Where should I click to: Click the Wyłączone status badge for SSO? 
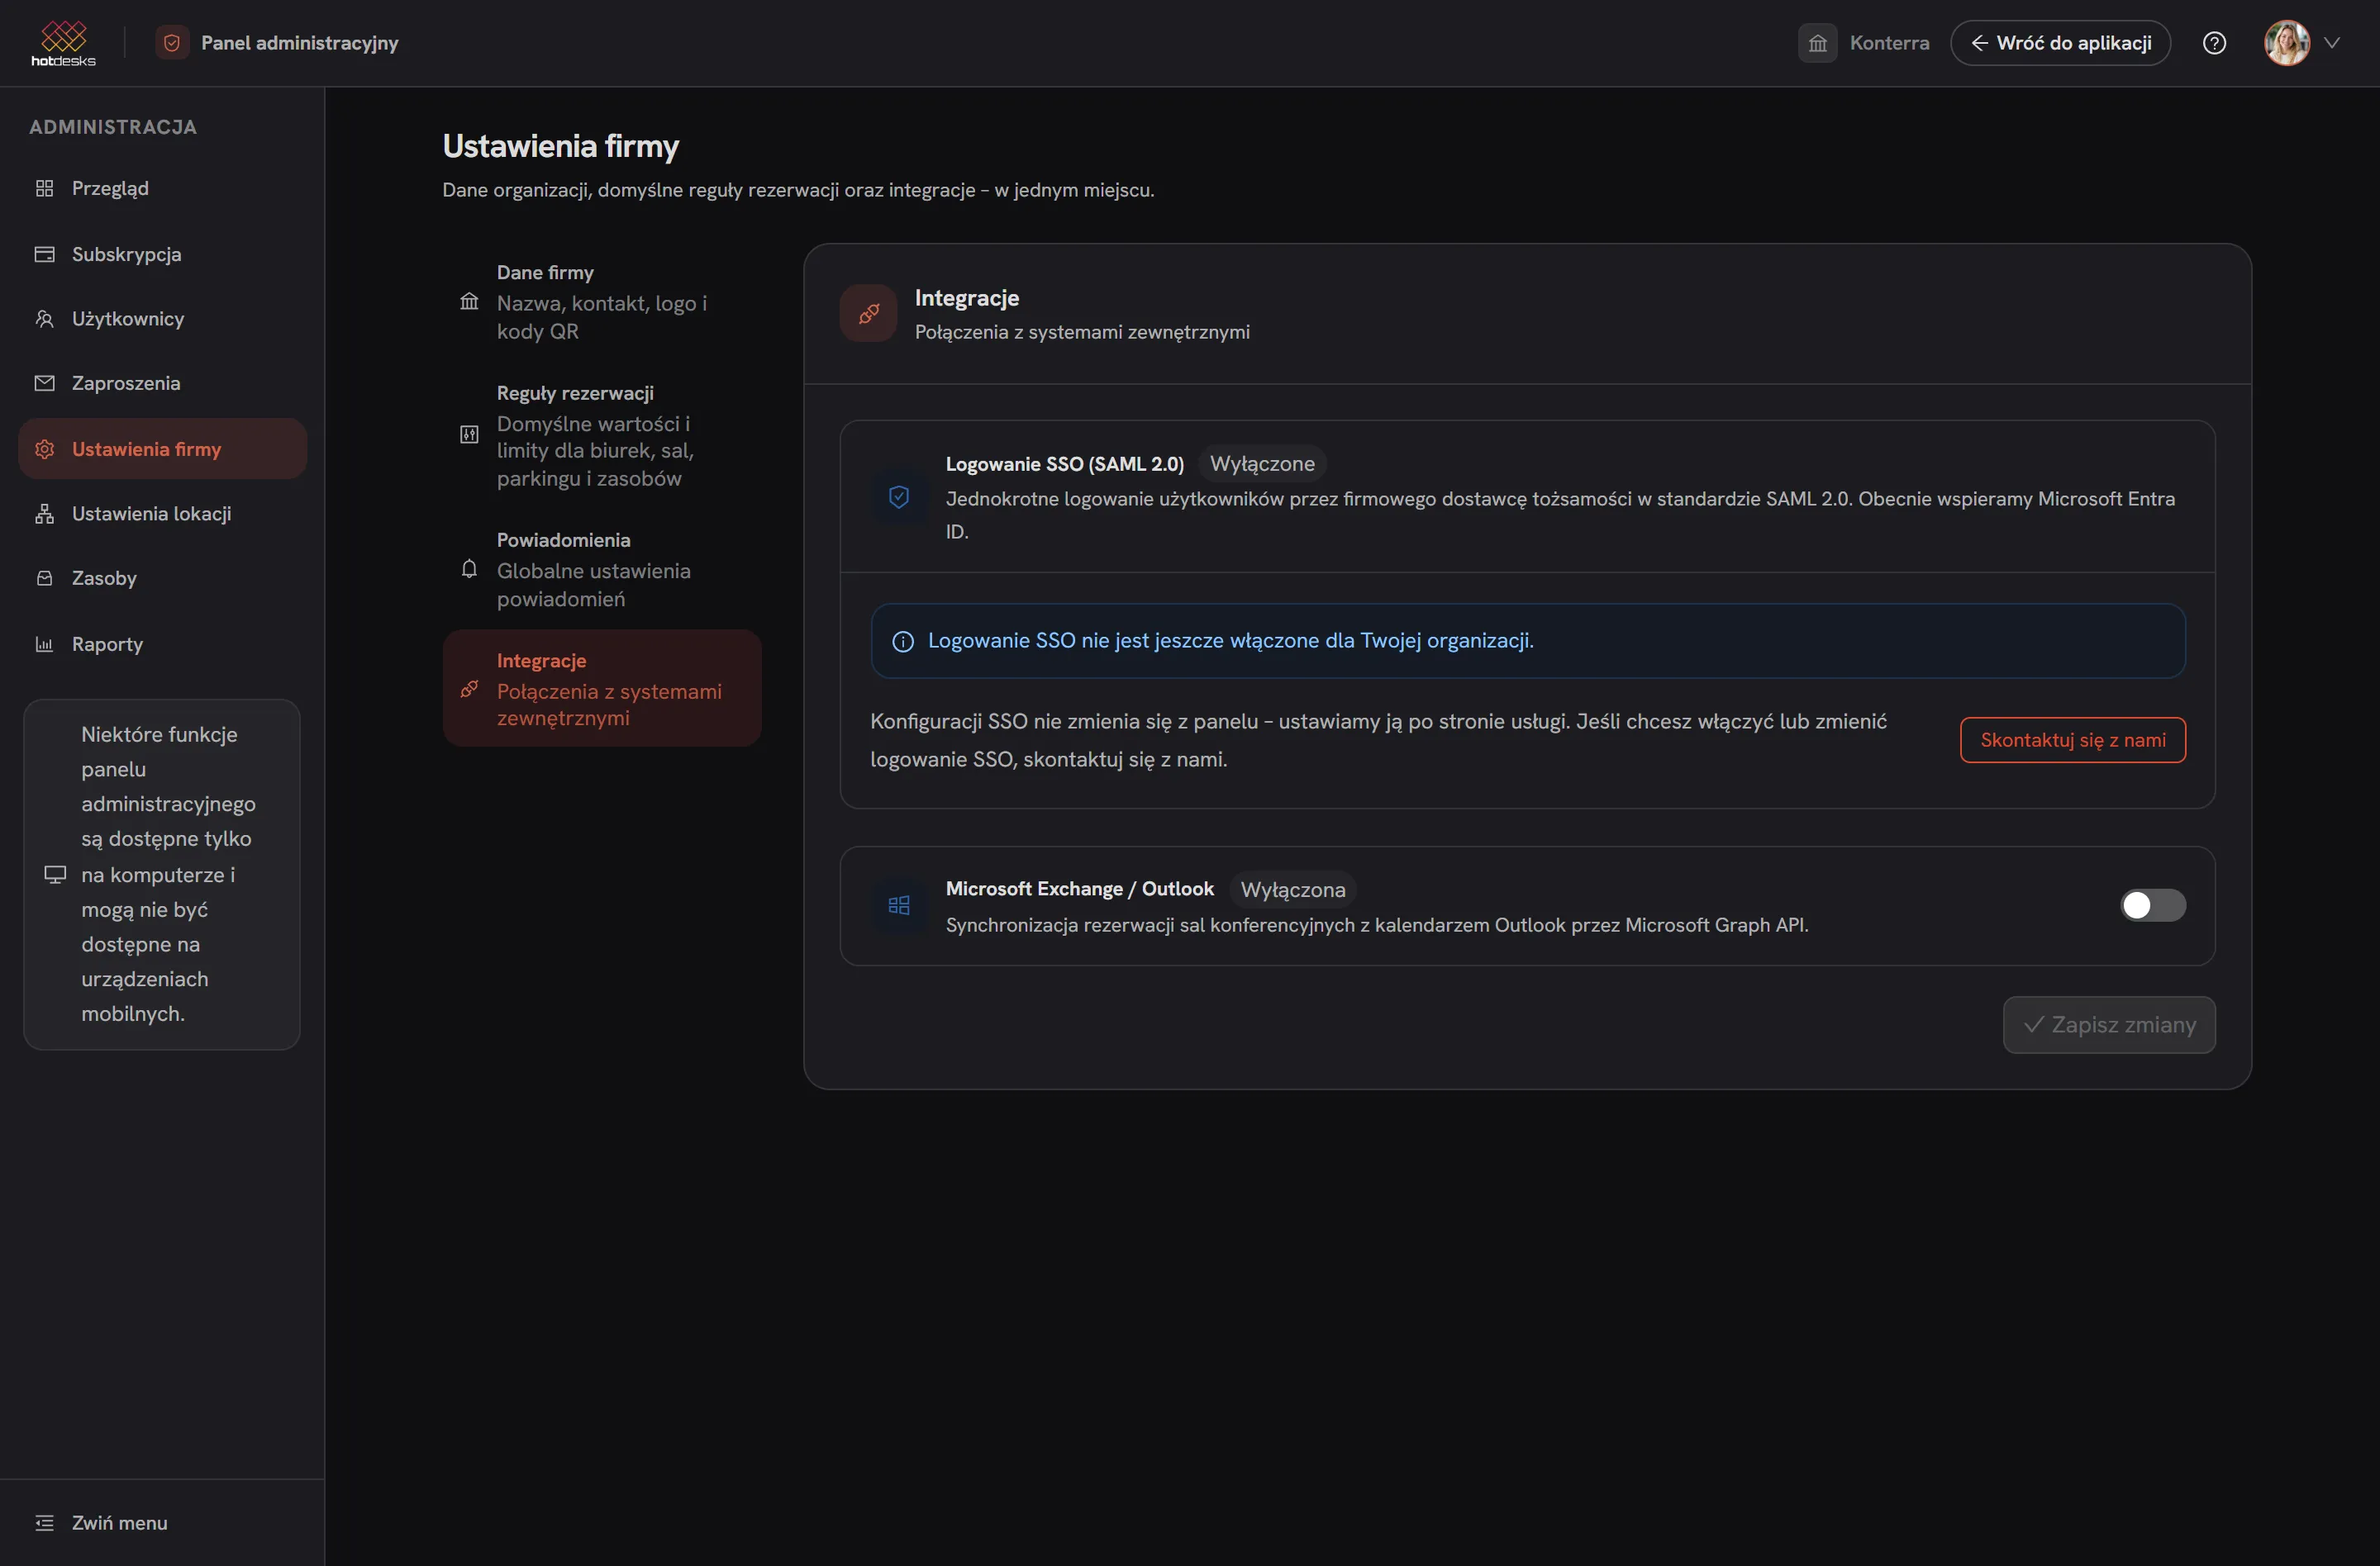[x=1262, y=463]
